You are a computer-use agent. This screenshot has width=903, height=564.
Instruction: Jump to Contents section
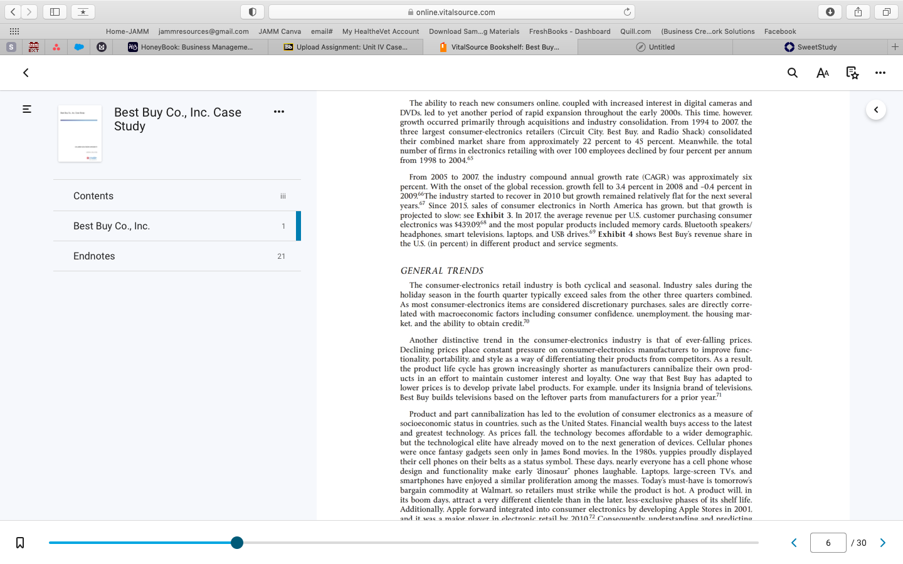pos(177,196)
